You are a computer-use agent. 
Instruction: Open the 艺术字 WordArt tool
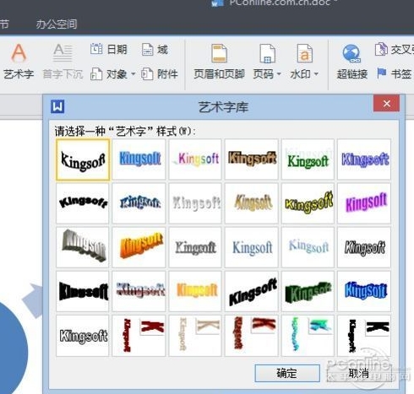click(19, 62)
